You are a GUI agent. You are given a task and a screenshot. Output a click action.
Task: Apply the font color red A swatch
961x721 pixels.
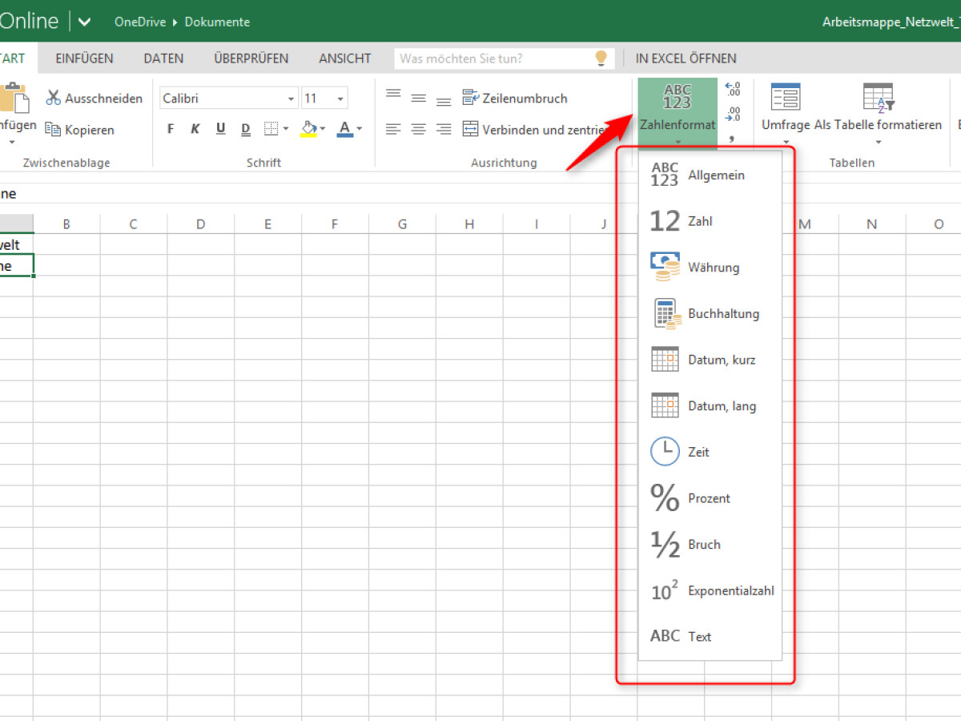[x=345, y=129]
